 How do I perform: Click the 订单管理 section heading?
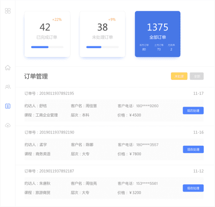click(x=36, y=76)
